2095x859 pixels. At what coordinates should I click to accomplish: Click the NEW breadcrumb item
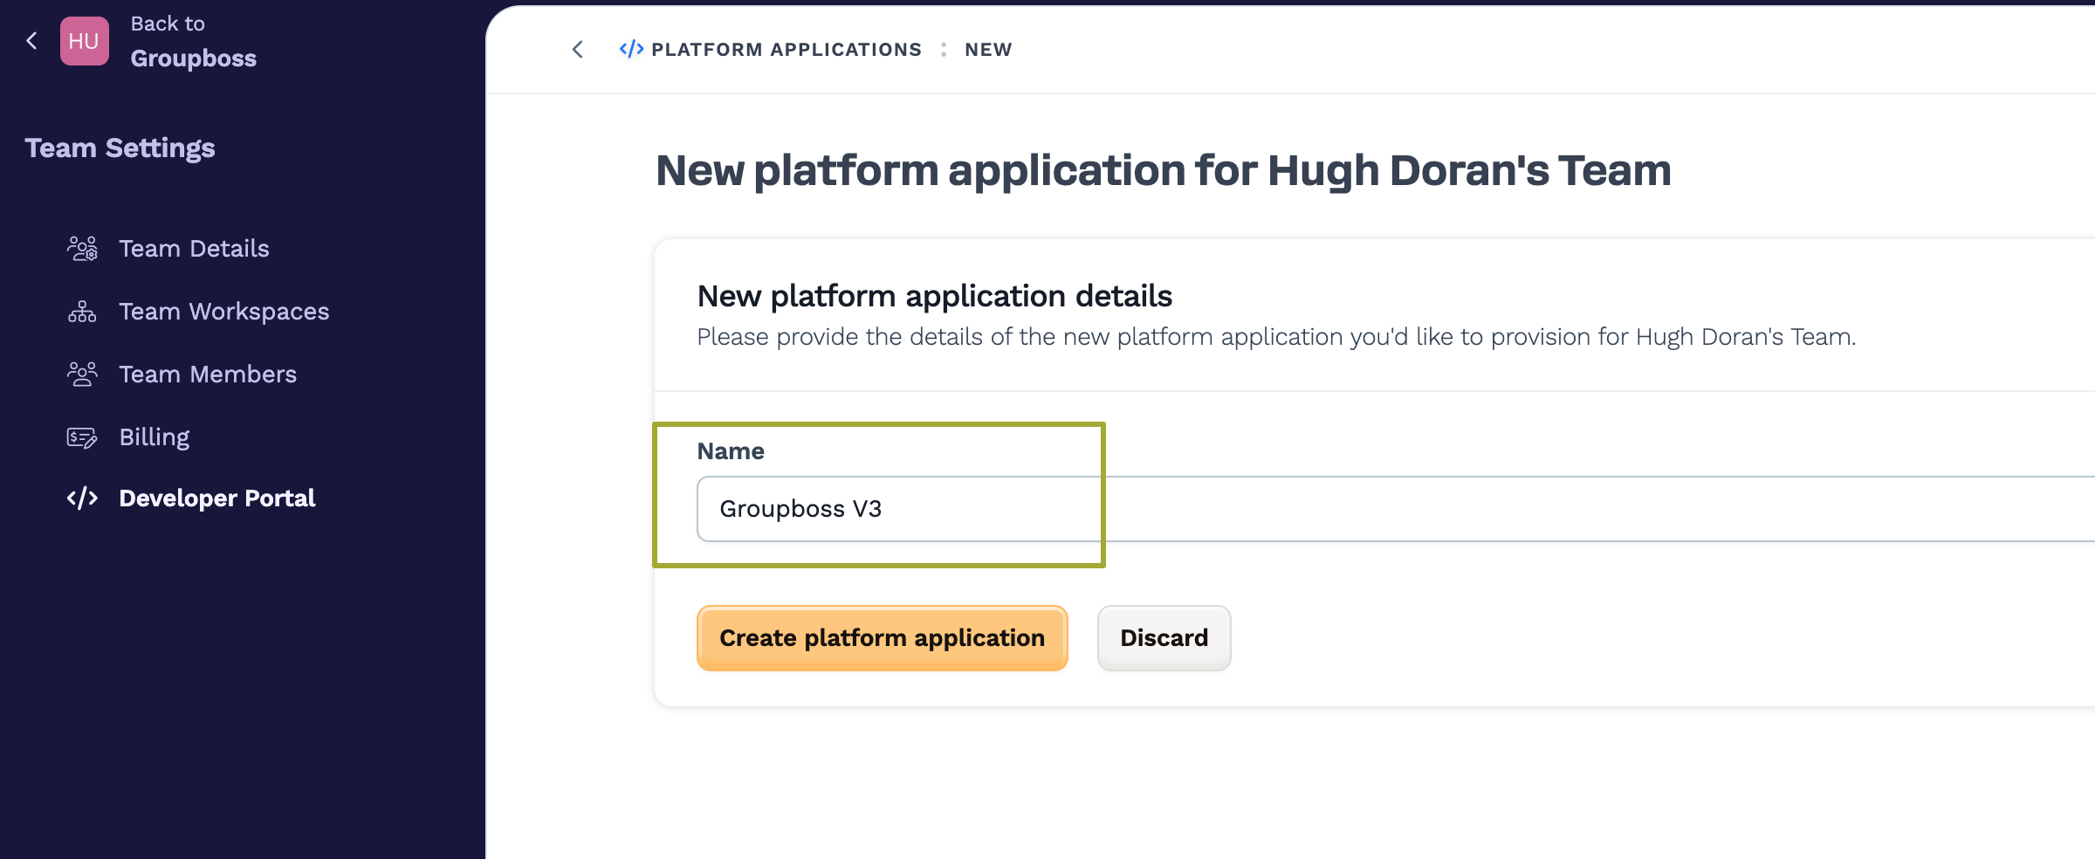pos(988,50)
